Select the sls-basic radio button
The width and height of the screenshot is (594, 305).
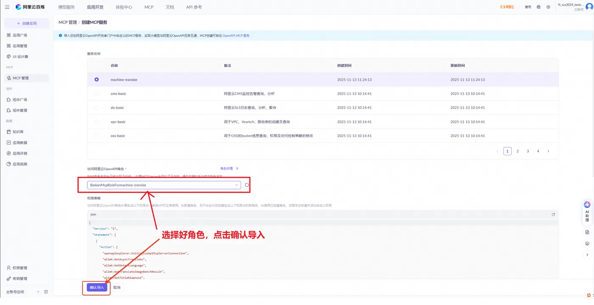click(97, 108)
